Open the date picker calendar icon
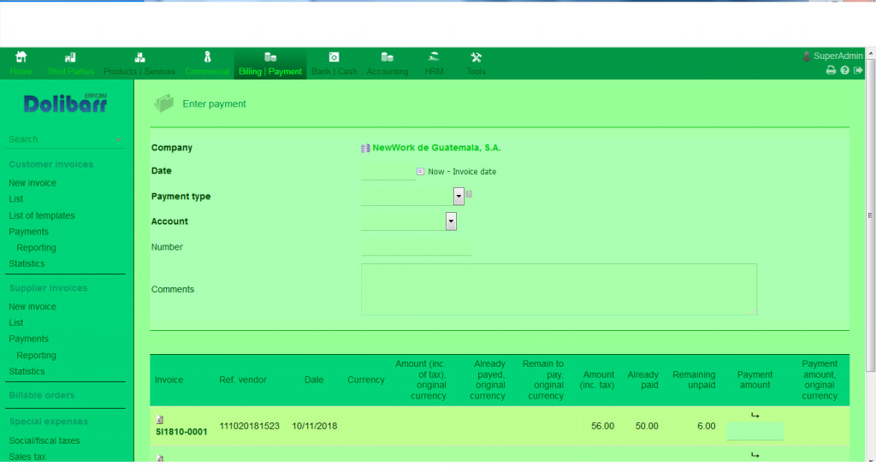This screenshot has height=472, width=876. (420, 172)
